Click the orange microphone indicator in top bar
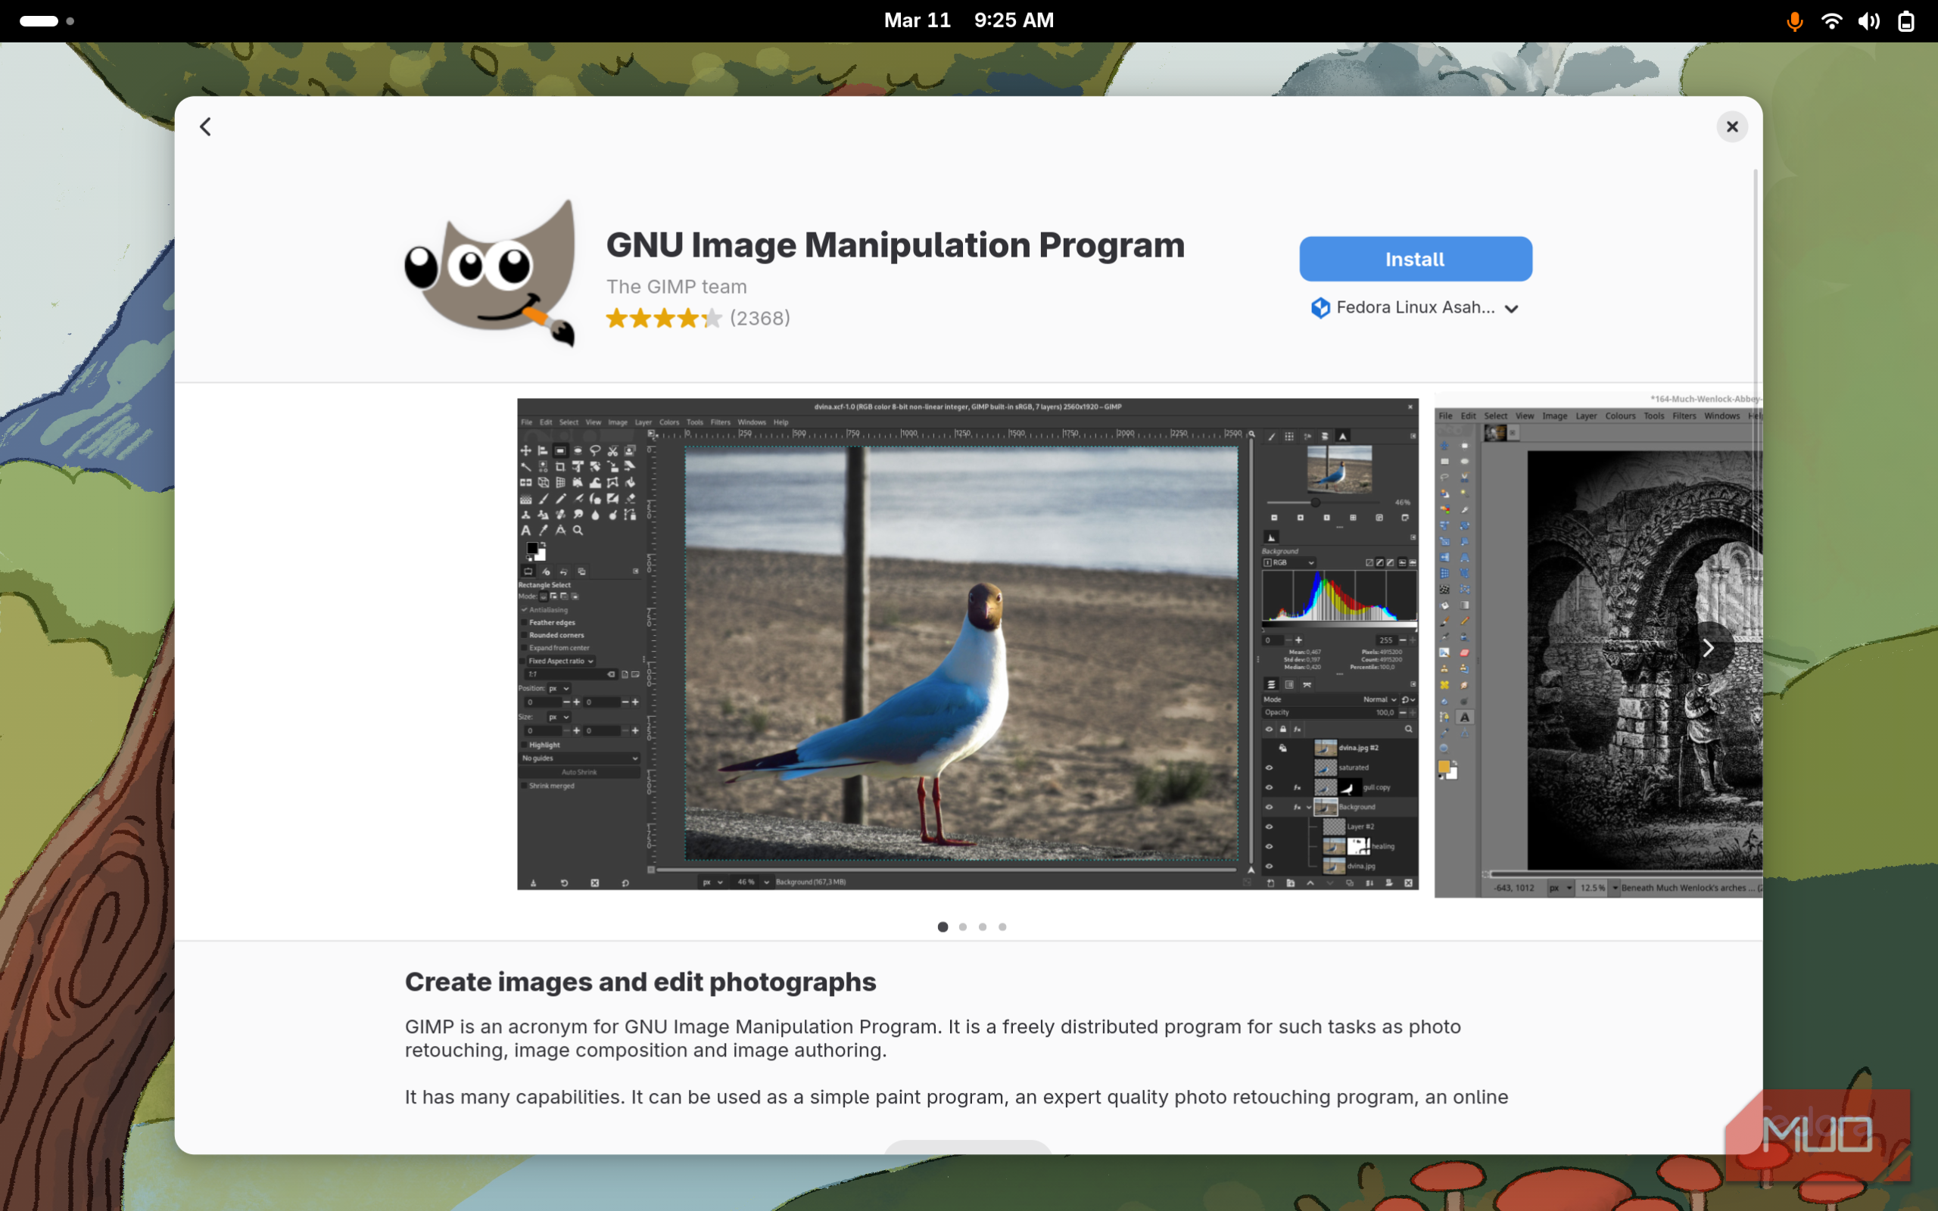Image resolution: width=1938 pixels, height=1211 pixels. point(1795,22)
